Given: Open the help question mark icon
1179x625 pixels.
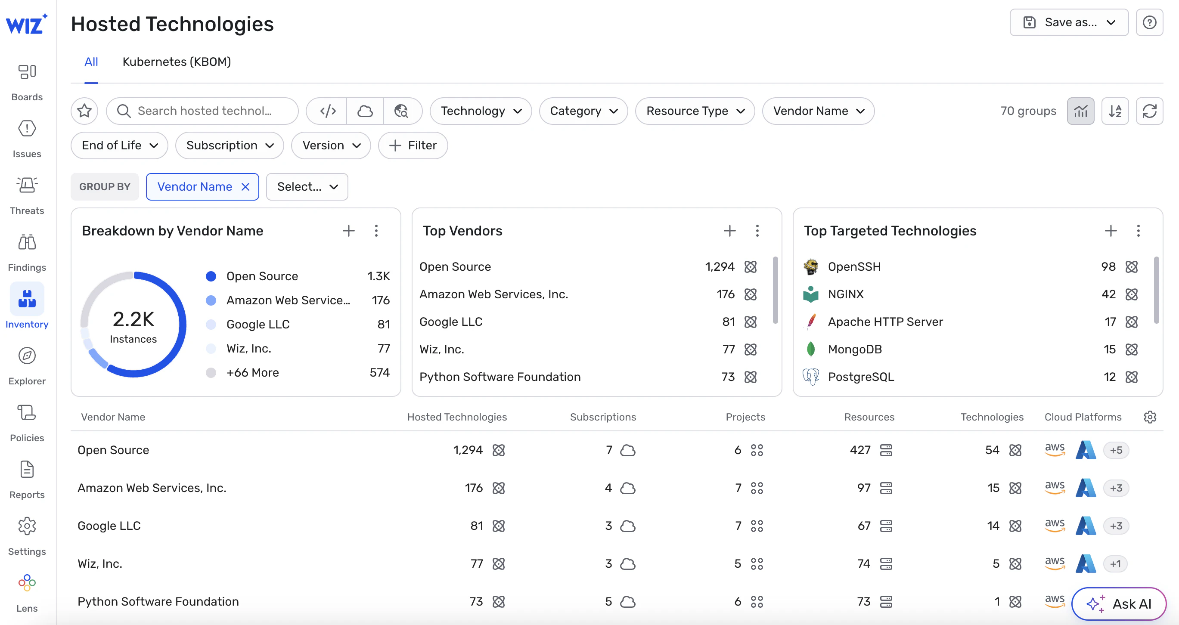Looking at the screenshot, I should pos(1149,22).
